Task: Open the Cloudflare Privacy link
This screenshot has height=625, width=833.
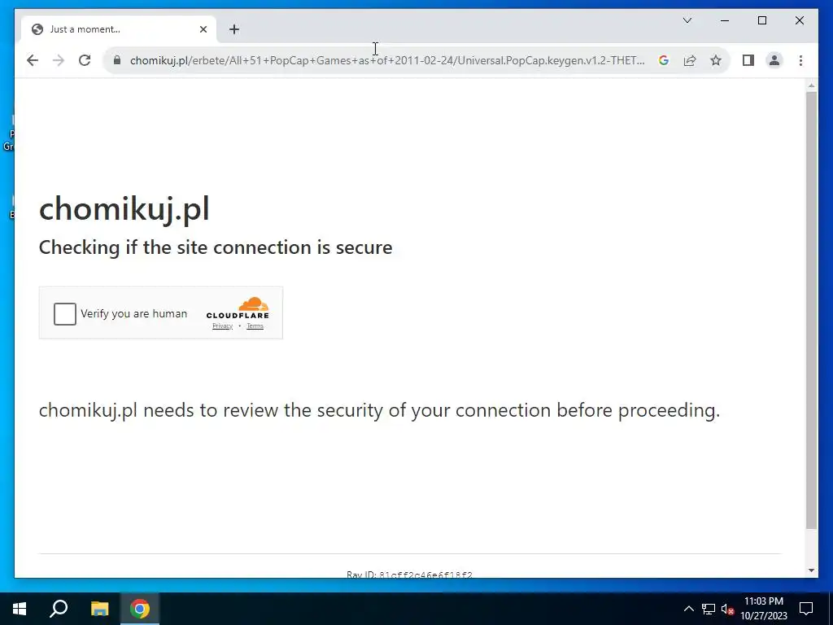Action: coord(223,326)
